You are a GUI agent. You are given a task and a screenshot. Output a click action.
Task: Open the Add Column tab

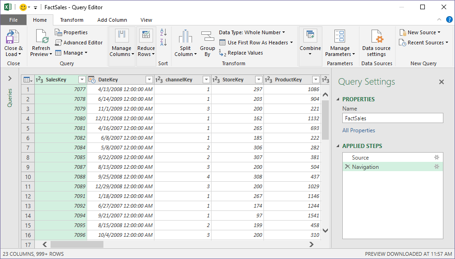click(112, 20)
